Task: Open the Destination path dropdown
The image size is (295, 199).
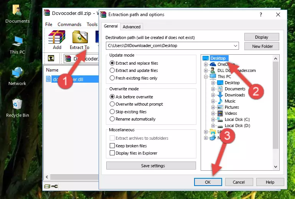Action: (x=236, y=46)
